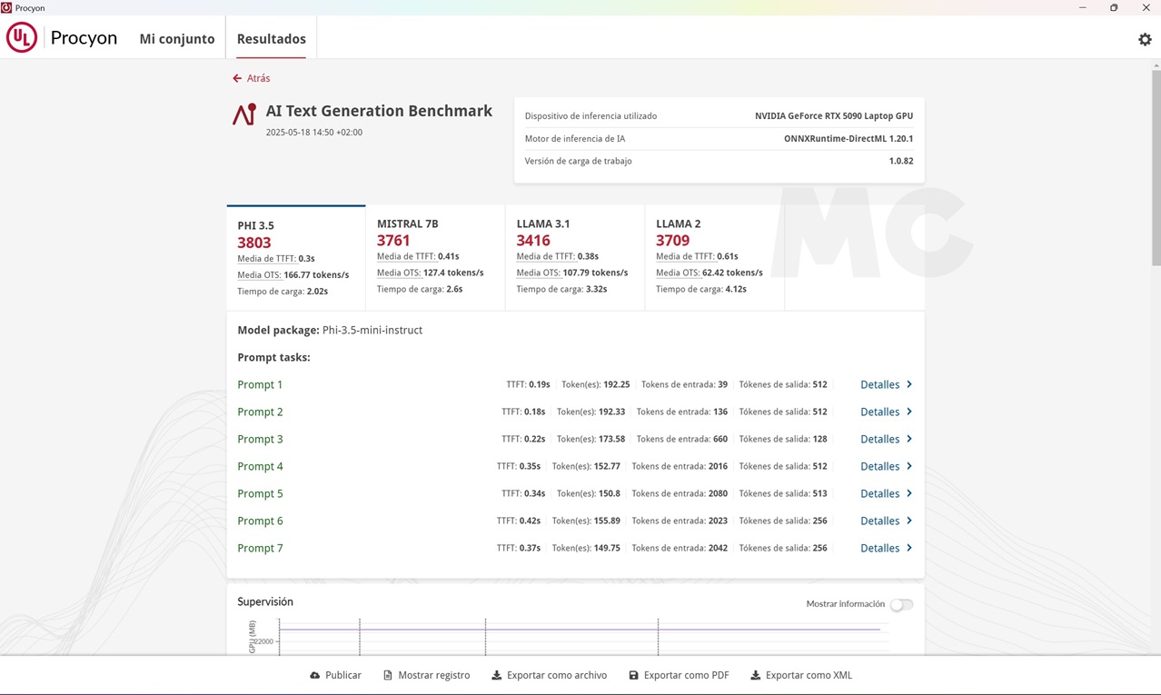Expand Detalles for Prompt 4
This screenshot has height=695, width=1161.
tap(886, 466)
